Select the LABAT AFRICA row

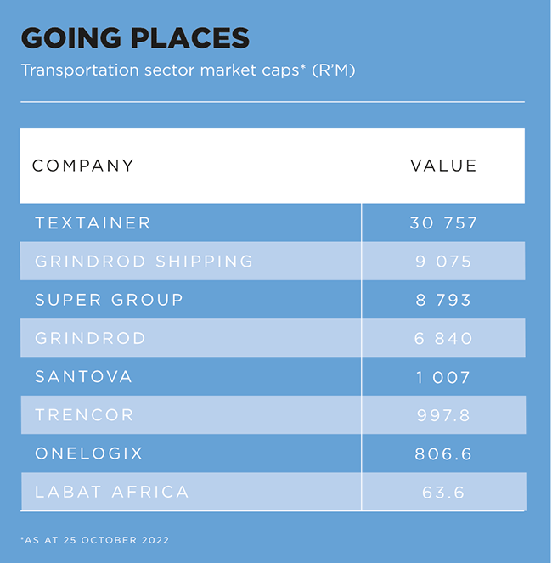click(273, 492)
